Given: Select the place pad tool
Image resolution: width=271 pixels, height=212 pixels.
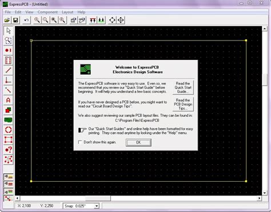Looking at the screenshot, I should tap(8, 50).
